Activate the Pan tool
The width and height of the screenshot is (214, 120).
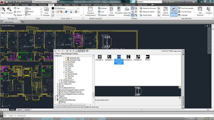coord(17,8)
